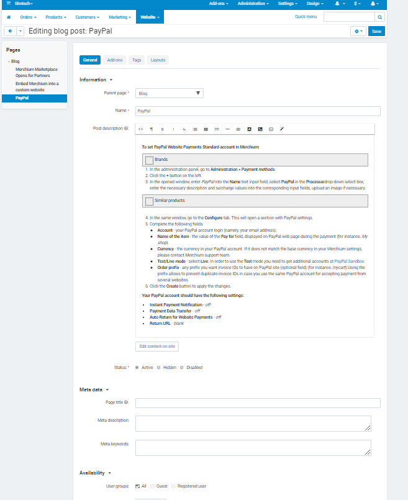408x500 pixels.
Task: Open text color tool in editor
Action: click(x=249, y=129)
